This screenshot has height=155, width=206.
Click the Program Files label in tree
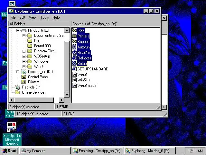tap(44, 51)
